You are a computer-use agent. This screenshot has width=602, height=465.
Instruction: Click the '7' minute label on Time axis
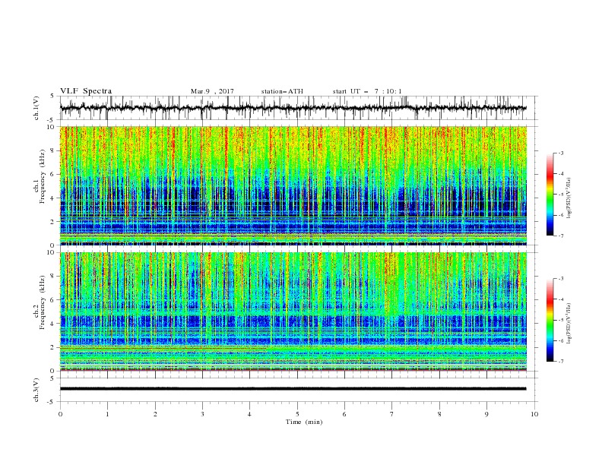pos(391,414)
